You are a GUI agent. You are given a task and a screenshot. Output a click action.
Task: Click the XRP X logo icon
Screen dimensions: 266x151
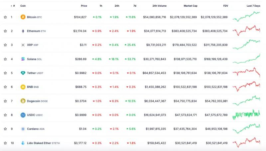pos(23,45)
